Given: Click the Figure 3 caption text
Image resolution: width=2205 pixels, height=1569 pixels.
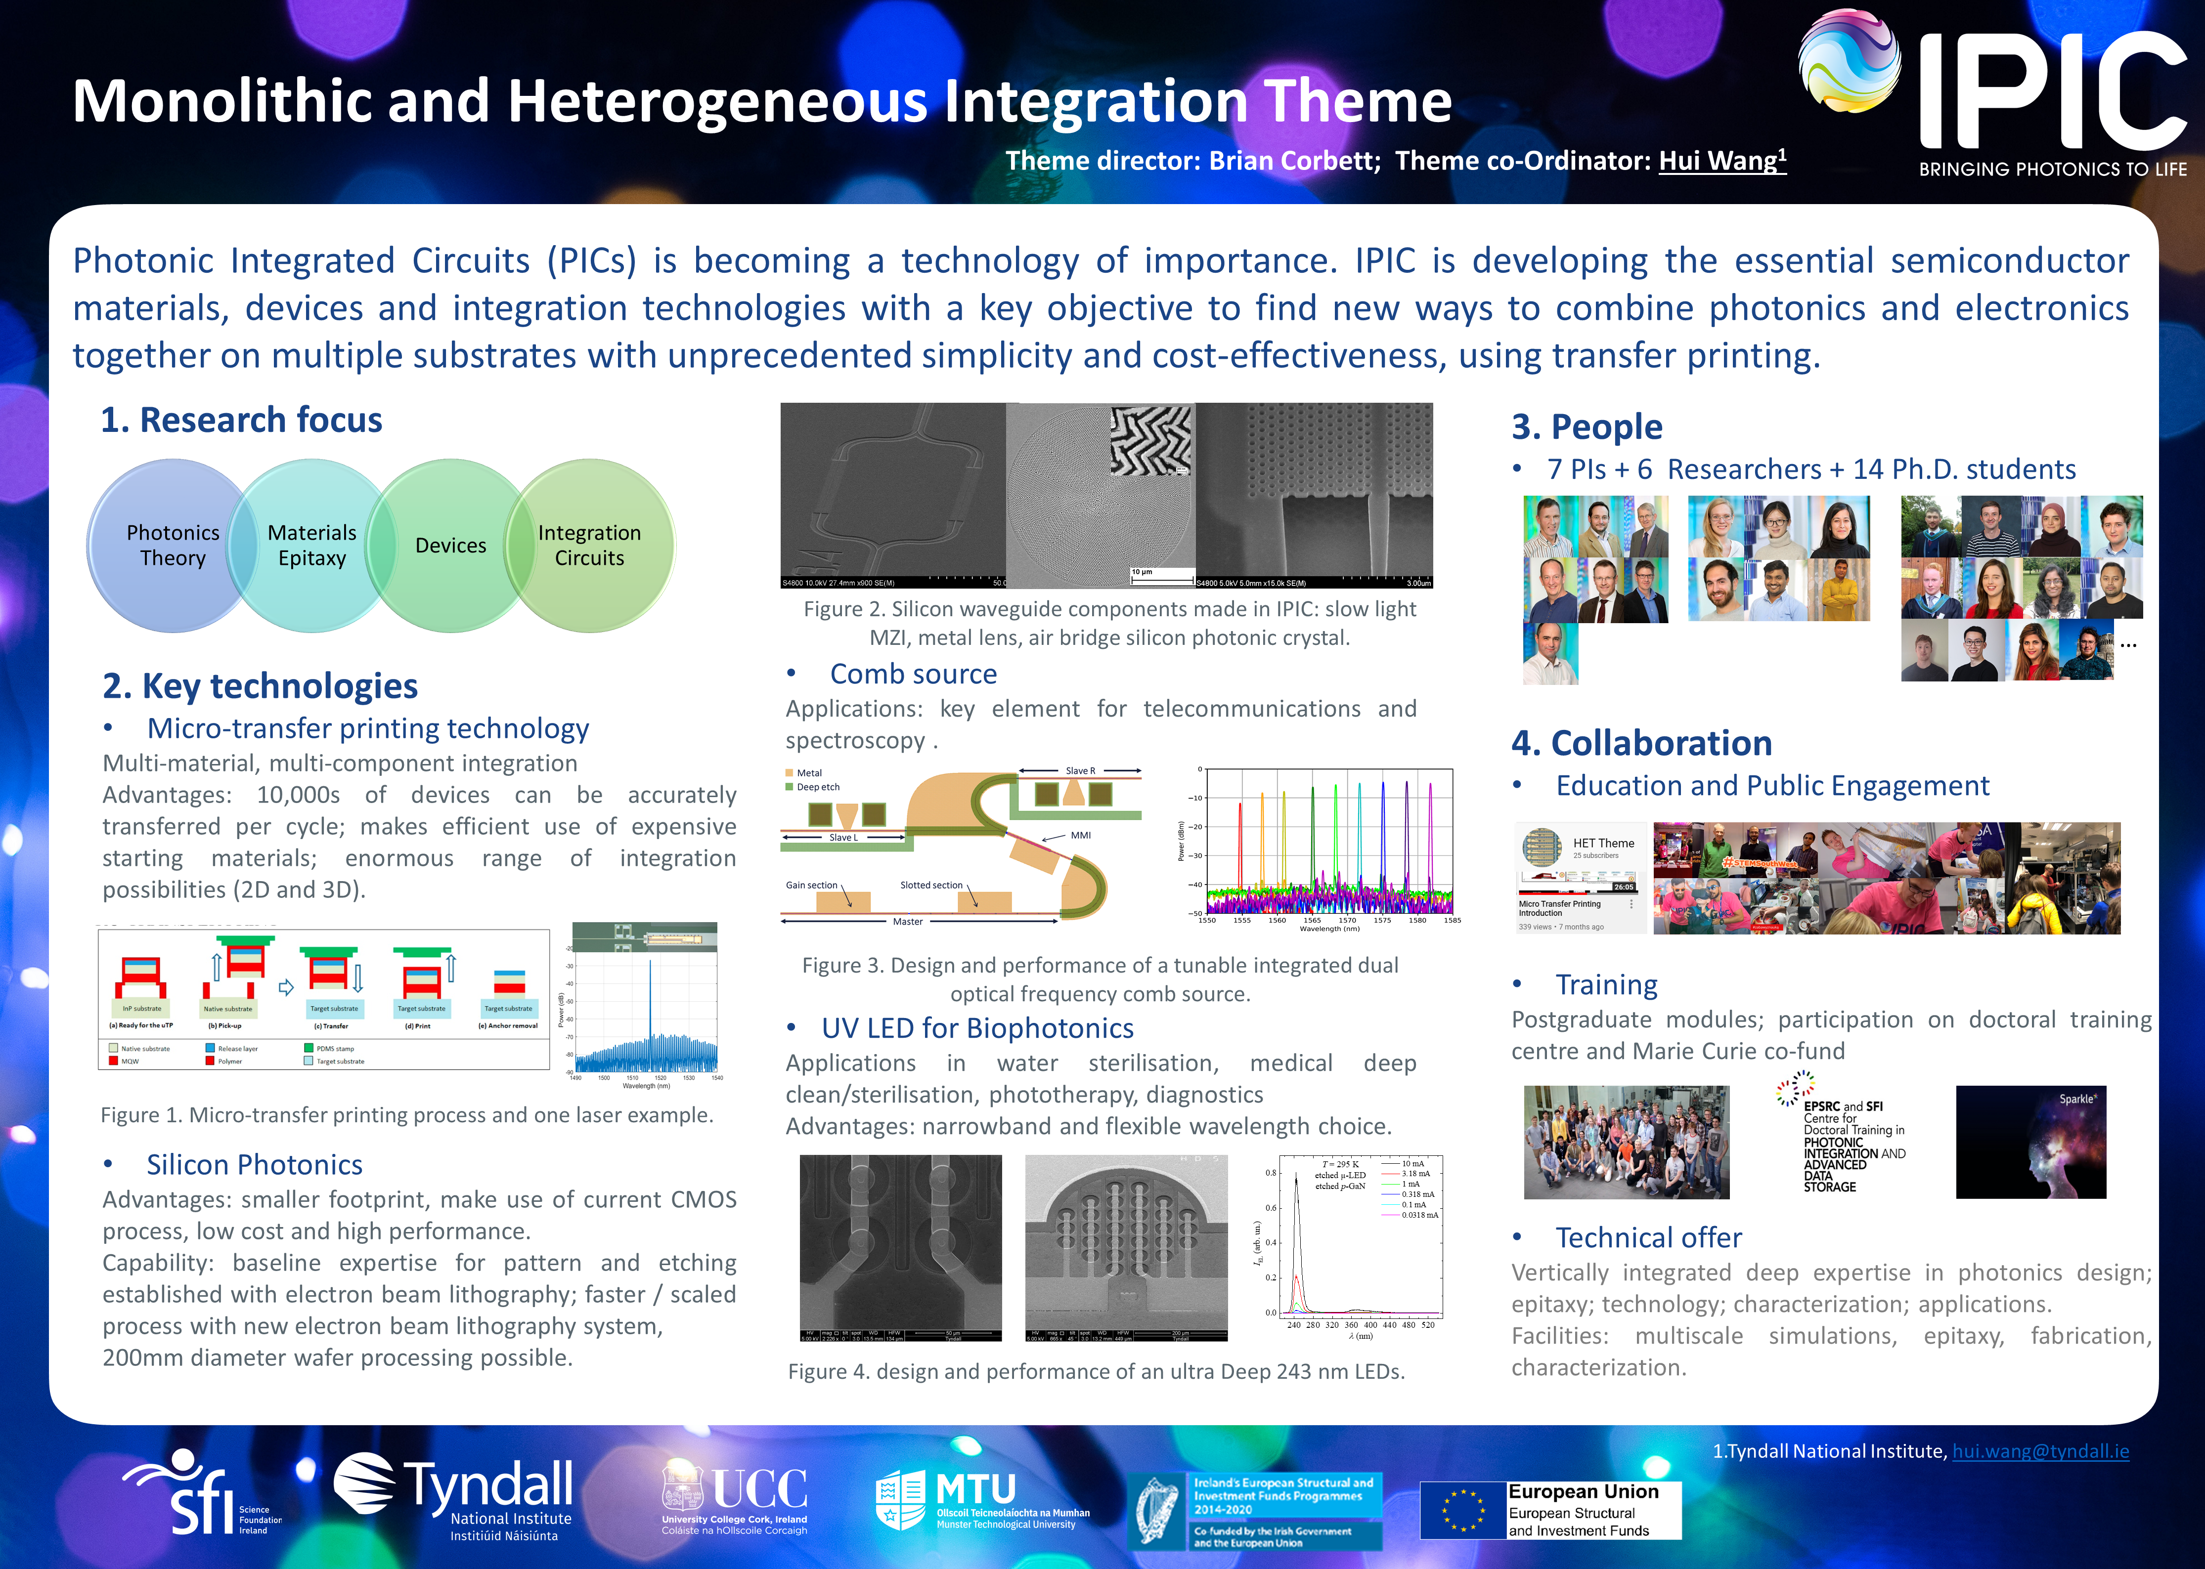Looking at the screenshot, I should [x=1100, y=979].
